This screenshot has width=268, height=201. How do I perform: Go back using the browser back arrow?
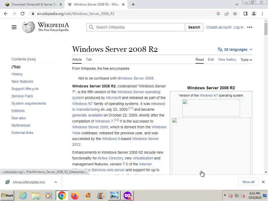pos(6,14)
